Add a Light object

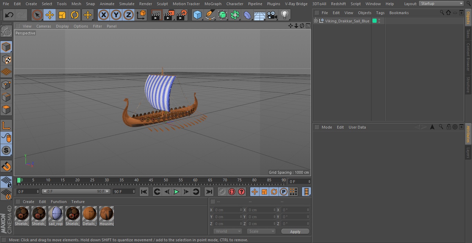285,15
